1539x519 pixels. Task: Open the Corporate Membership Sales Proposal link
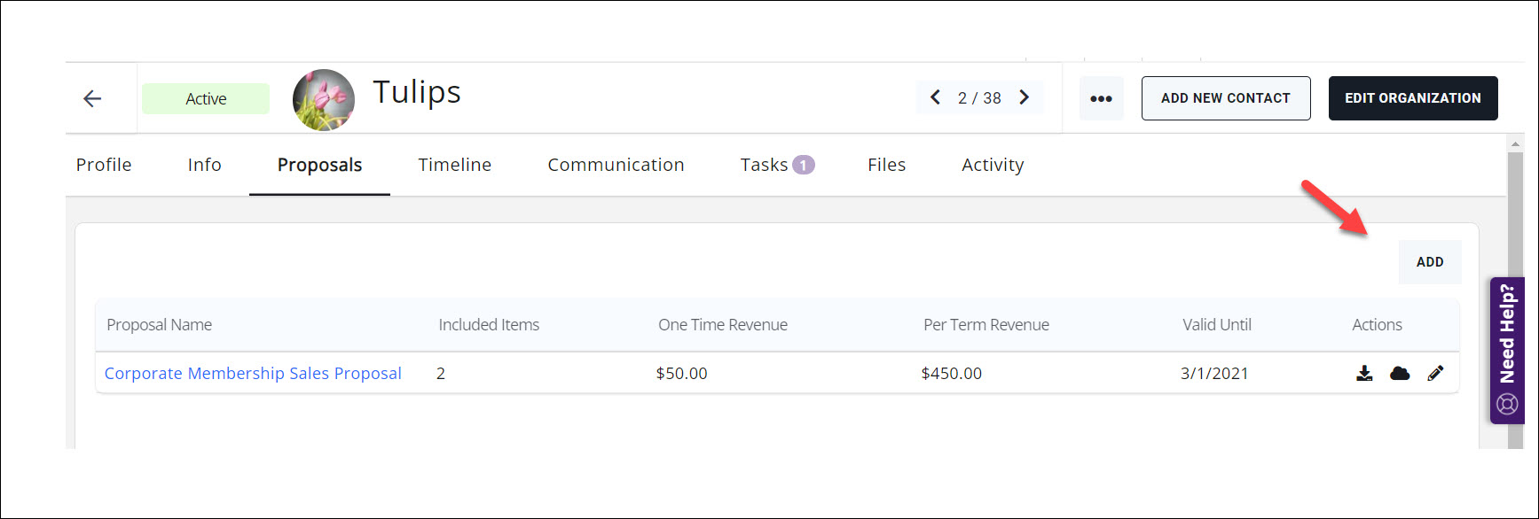tap(253, 374)
